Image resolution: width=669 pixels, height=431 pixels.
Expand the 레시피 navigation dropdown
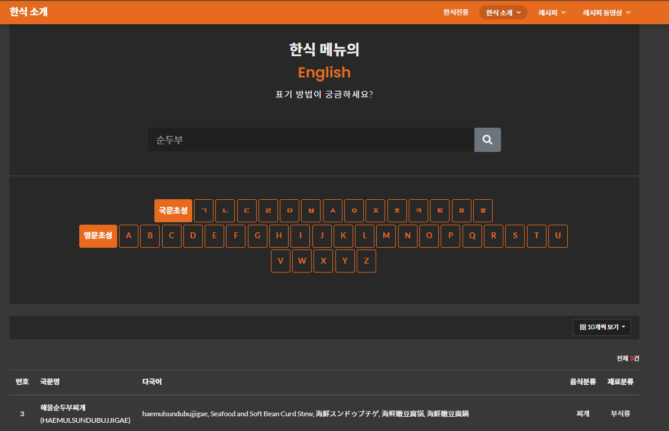pos(552,12)
